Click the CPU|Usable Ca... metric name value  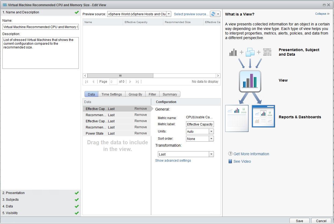tap(199, 117)
